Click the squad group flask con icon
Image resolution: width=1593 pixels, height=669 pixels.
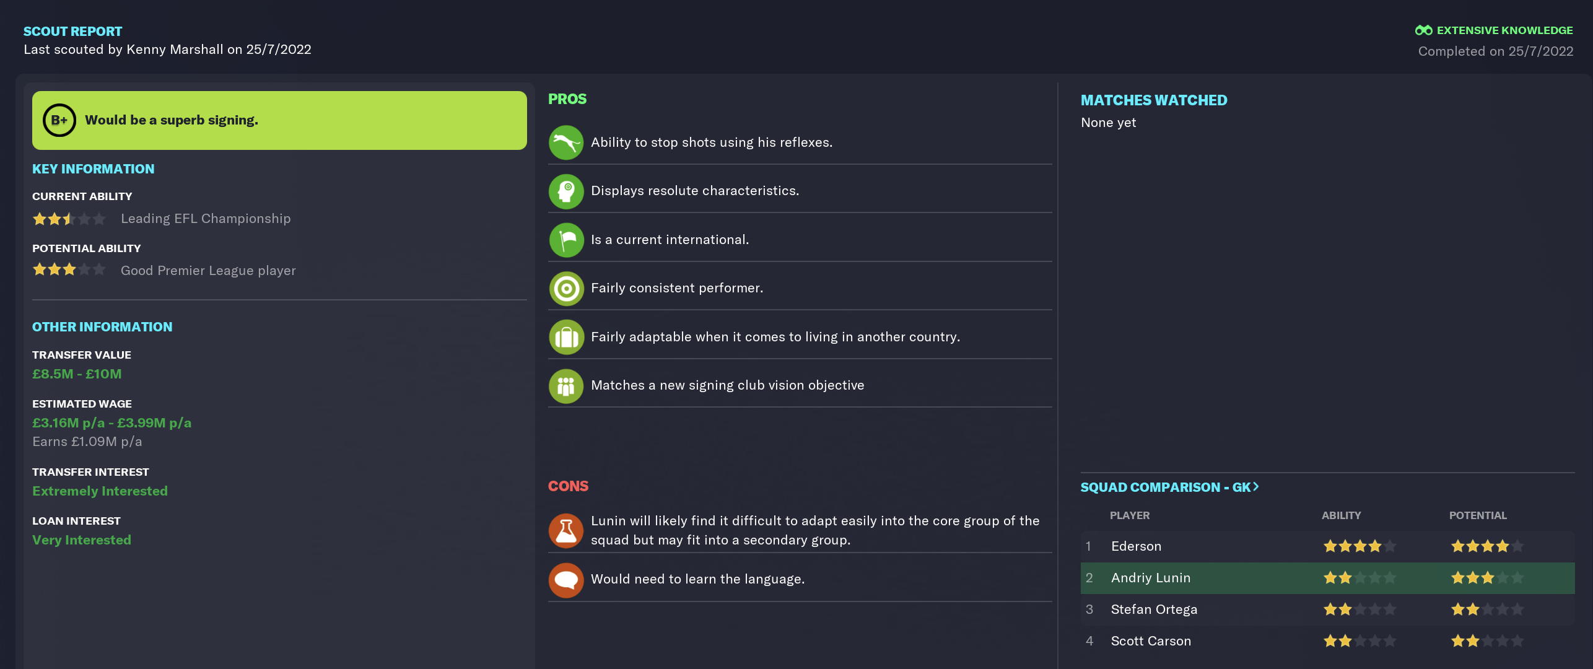coord(566,531)
